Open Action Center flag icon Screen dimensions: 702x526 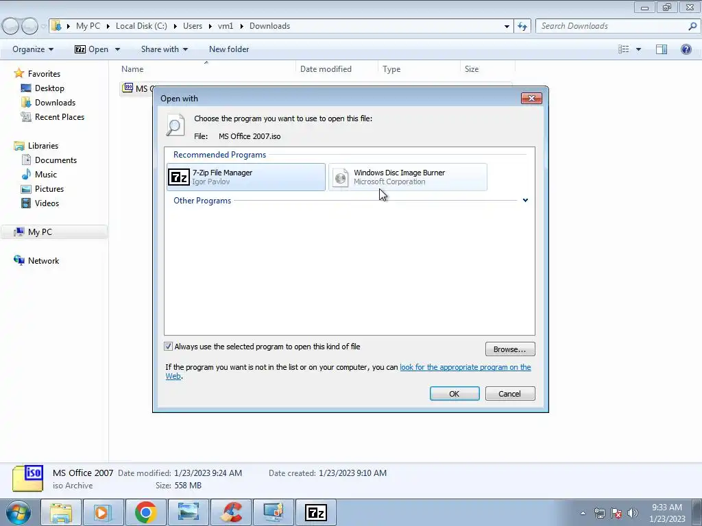coord(616,513)
